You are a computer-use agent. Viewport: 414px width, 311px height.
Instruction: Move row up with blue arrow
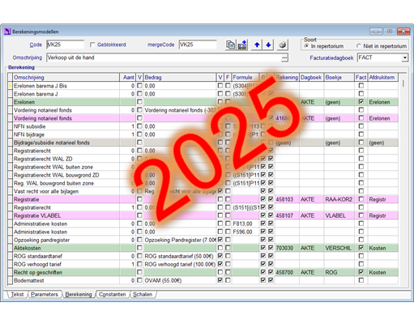pyautogui.click(x=257, y=45)
